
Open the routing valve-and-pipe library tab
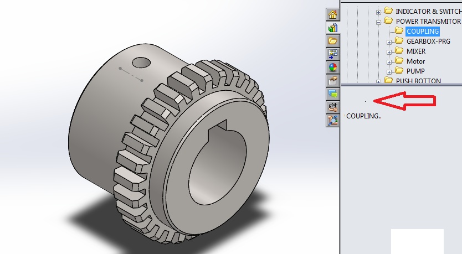point(333,107)
